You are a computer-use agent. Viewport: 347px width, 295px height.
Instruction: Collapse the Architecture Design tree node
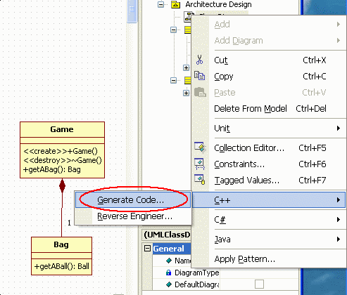click(160, 4)
